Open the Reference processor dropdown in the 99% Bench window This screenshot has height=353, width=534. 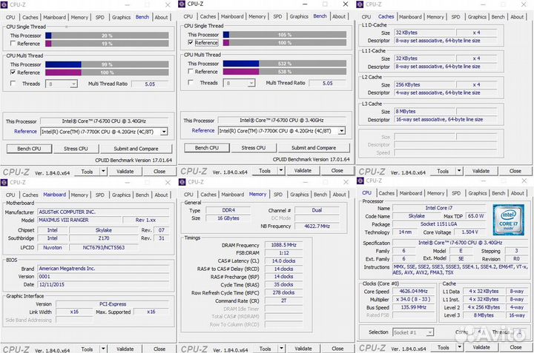tap(164, 132)
